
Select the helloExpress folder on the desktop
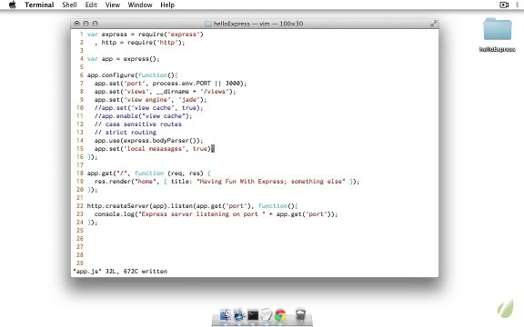coord(498,35)
